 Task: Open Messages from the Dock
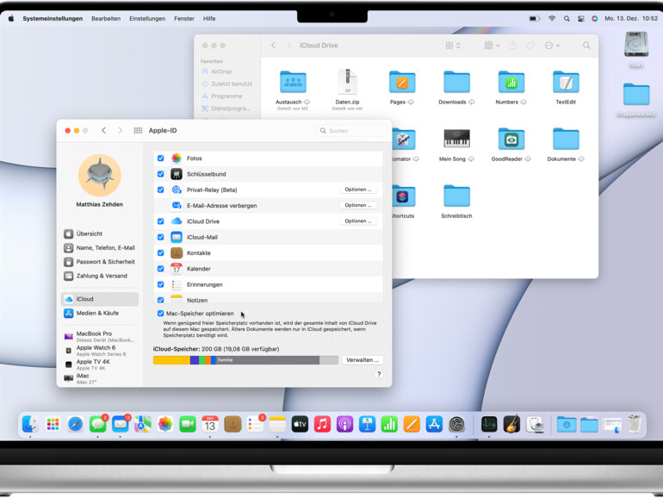[97, 424]
